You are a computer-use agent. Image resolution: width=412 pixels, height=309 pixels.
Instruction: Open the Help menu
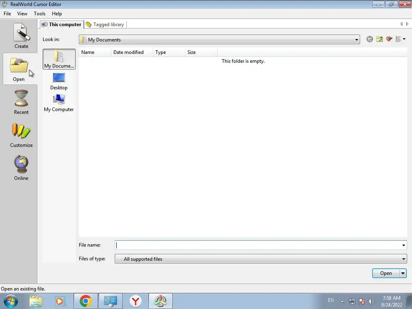click(57, 14)
